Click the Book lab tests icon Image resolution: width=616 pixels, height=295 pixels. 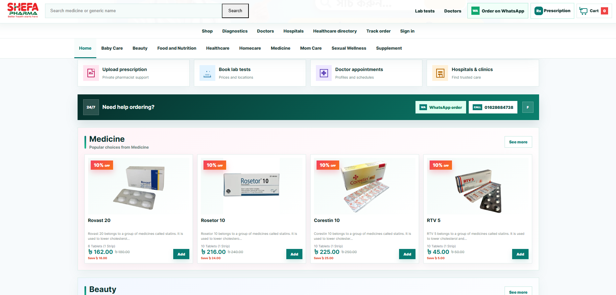(x=207, y=73)
